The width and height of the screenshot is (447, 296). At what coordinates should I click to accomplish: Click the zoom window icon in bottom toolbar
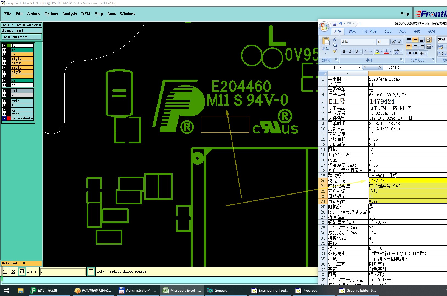click(5, 272)
